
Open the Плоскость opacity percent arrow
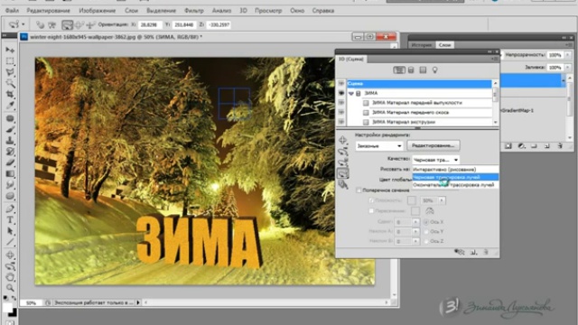[x=442, y=200]
